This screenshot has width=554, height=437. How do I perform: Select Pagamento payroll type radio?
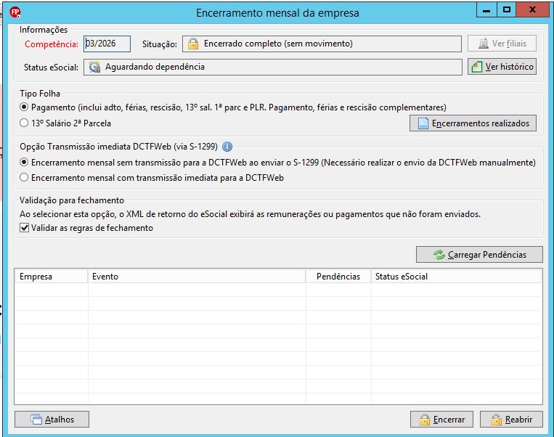pyautogui.click(x=24, y=107)
